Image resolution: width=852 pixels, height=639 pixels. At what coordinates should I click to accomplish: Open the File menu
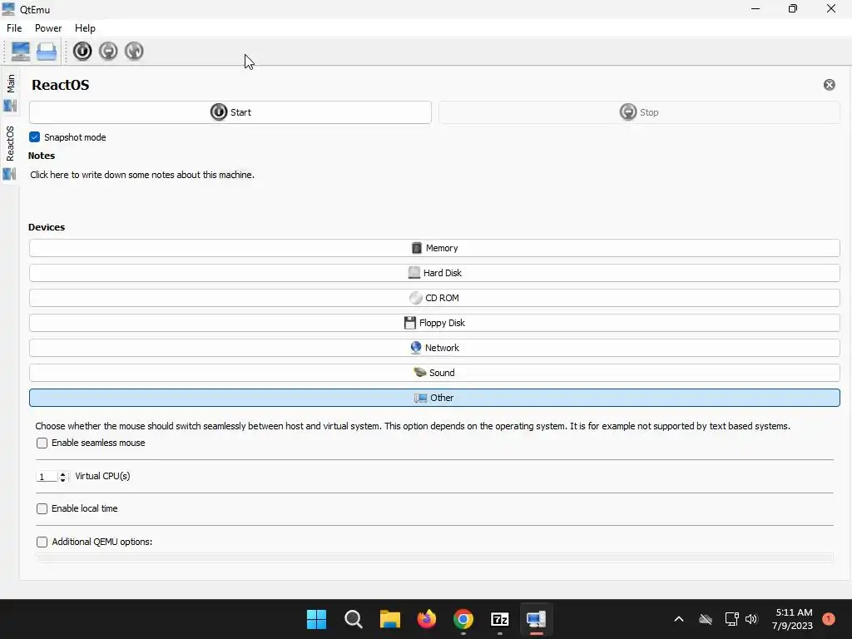tap(14, 28)
